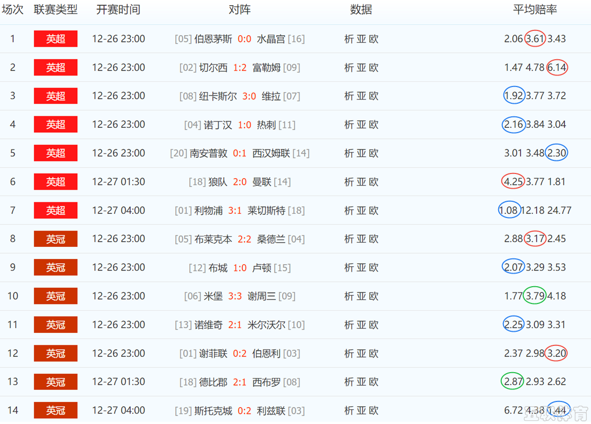Select team 西布罗

click(x=266, y=382)
